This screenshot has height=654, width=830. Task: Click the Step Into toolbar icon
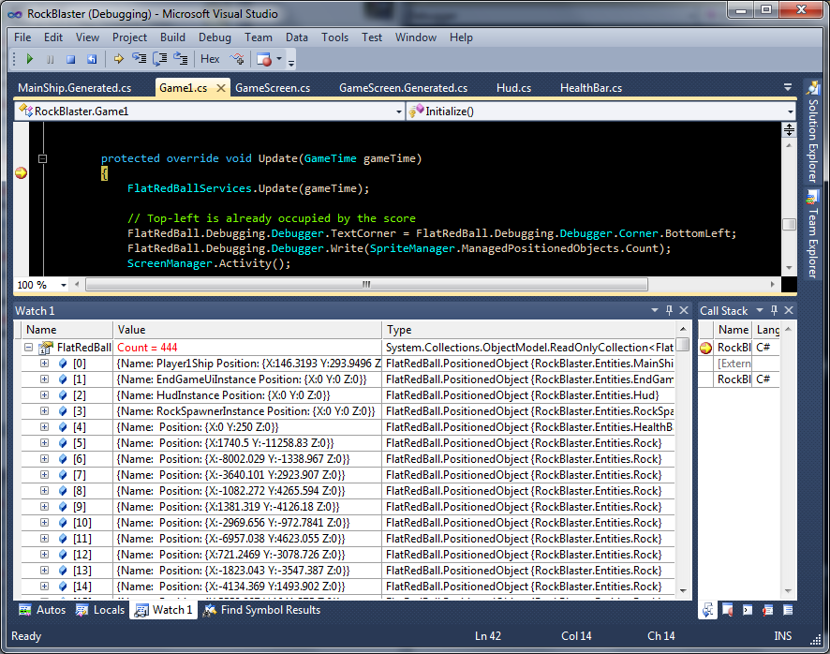(140, 59)
